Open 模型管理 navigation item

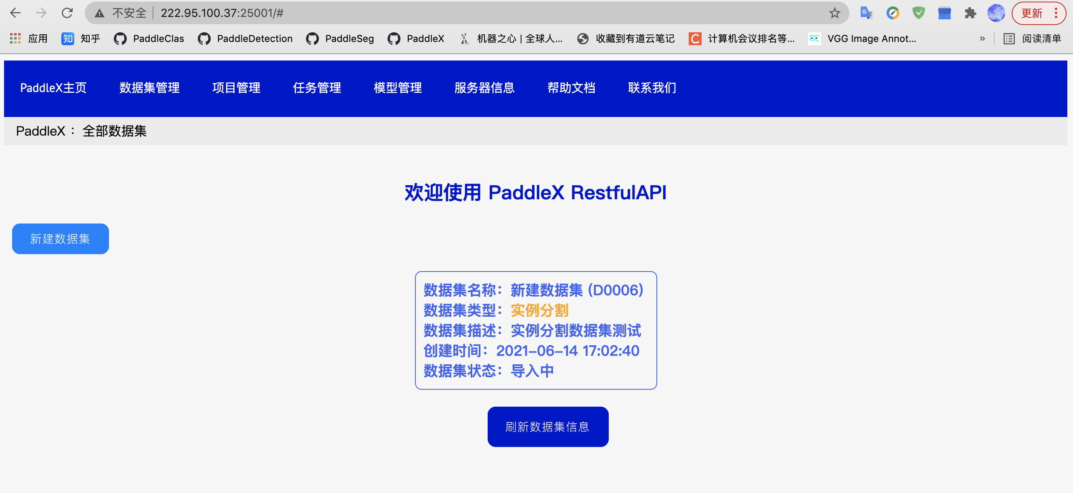pyautogui.click(x=397, y=88)
